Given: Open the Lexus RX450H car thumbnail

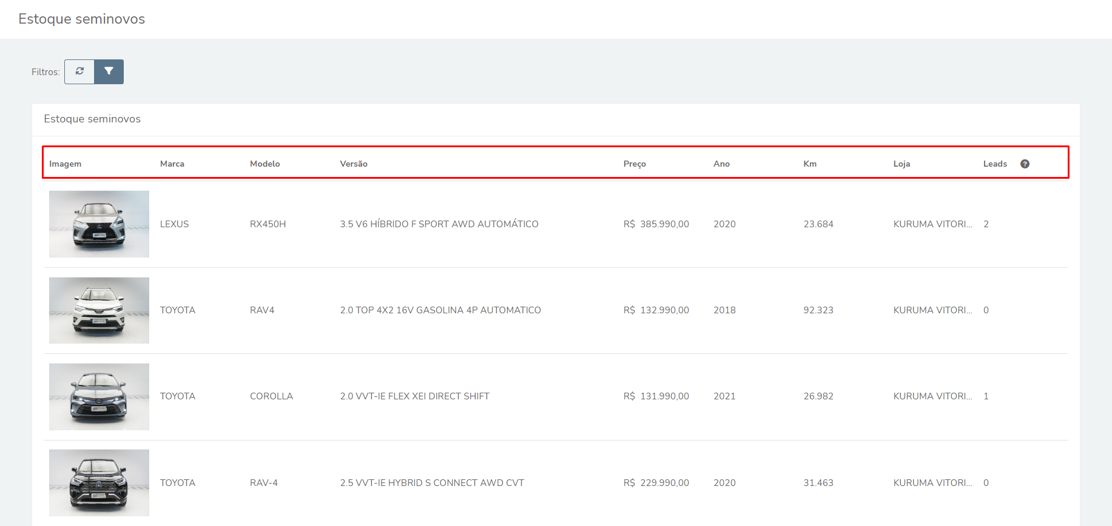Looking at the screenshot, I should click(x=99, y=224).
